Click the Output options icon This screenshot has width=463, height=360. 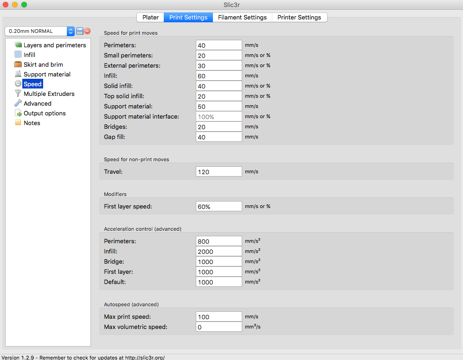coord(18,113)
